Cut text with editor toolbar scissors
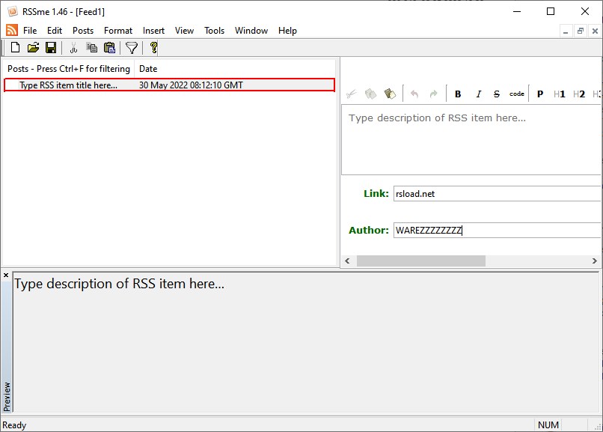 (x=351, y=94)
